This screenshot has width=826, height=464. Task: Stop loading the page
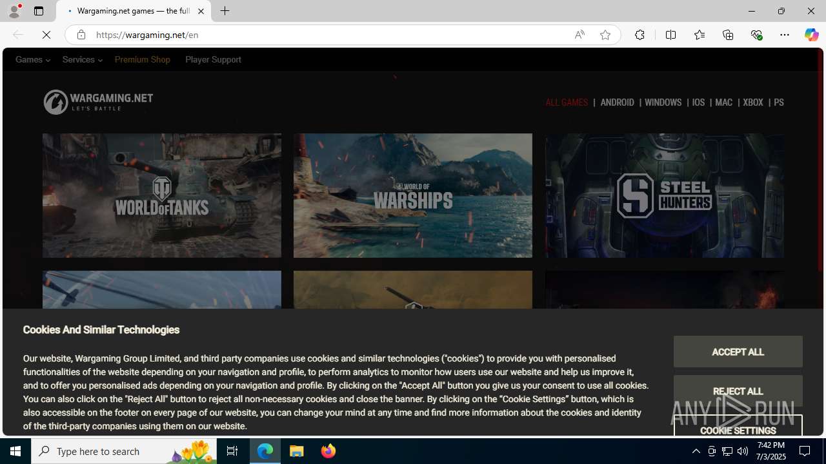46,35
